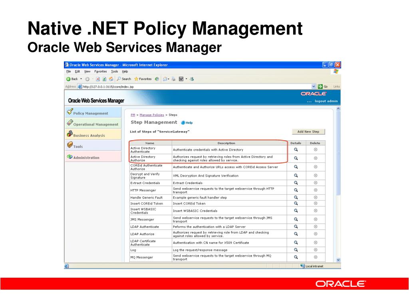Delete the Extract Credentials step
Image resolution: width=409 pixels, height=306 pixels.
point(316,182)
